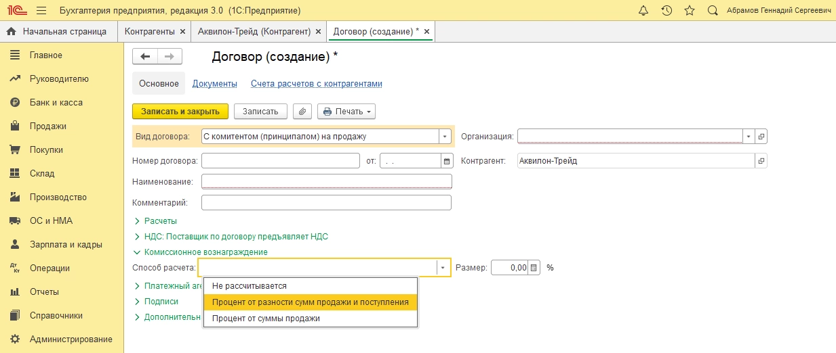The image size is (836, 353).
Task: Click the Наименование input field
Action: tap(326, 181)
